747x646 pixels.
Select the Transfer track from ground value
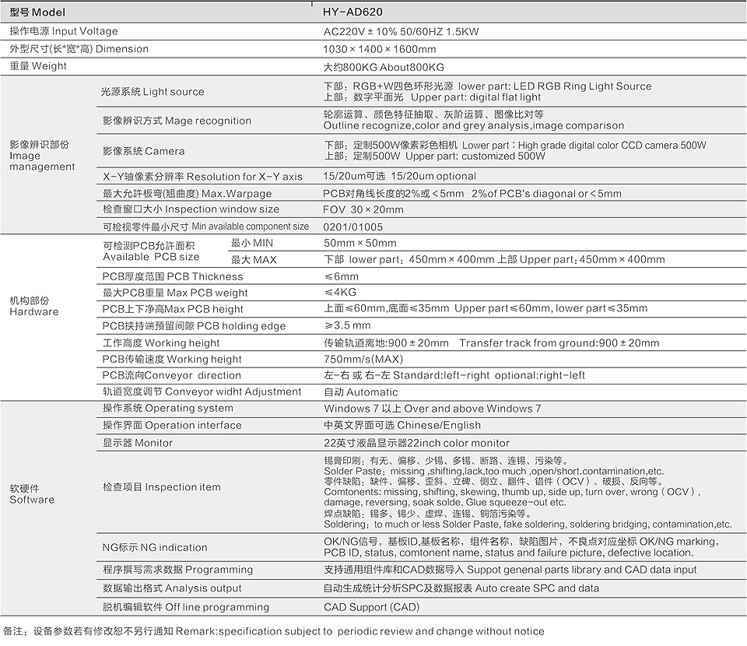click(559, 343)
